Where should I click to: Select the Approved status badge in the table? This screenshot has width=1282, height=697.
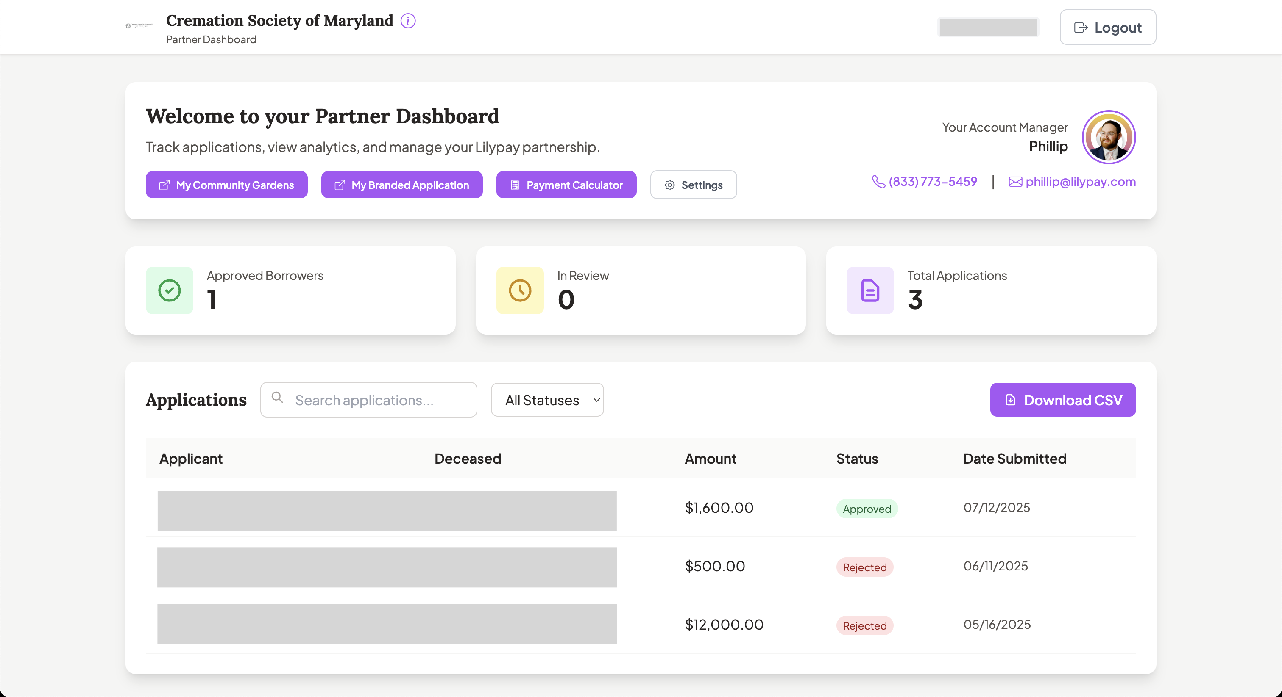(x=867, y=509)
